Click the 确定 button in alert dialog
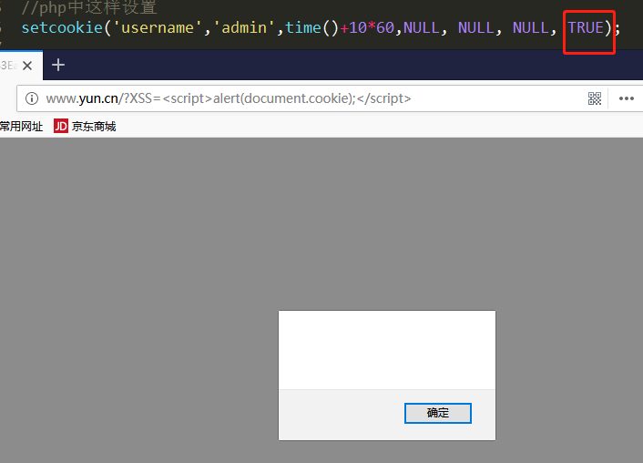The image size is (643, 463). 438,413
